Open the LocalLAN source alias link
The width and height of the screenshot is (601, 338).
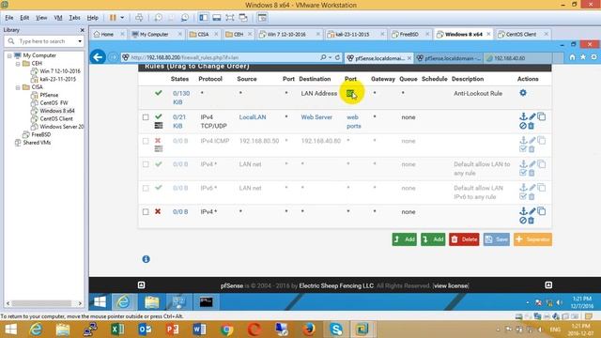(253, 117)
